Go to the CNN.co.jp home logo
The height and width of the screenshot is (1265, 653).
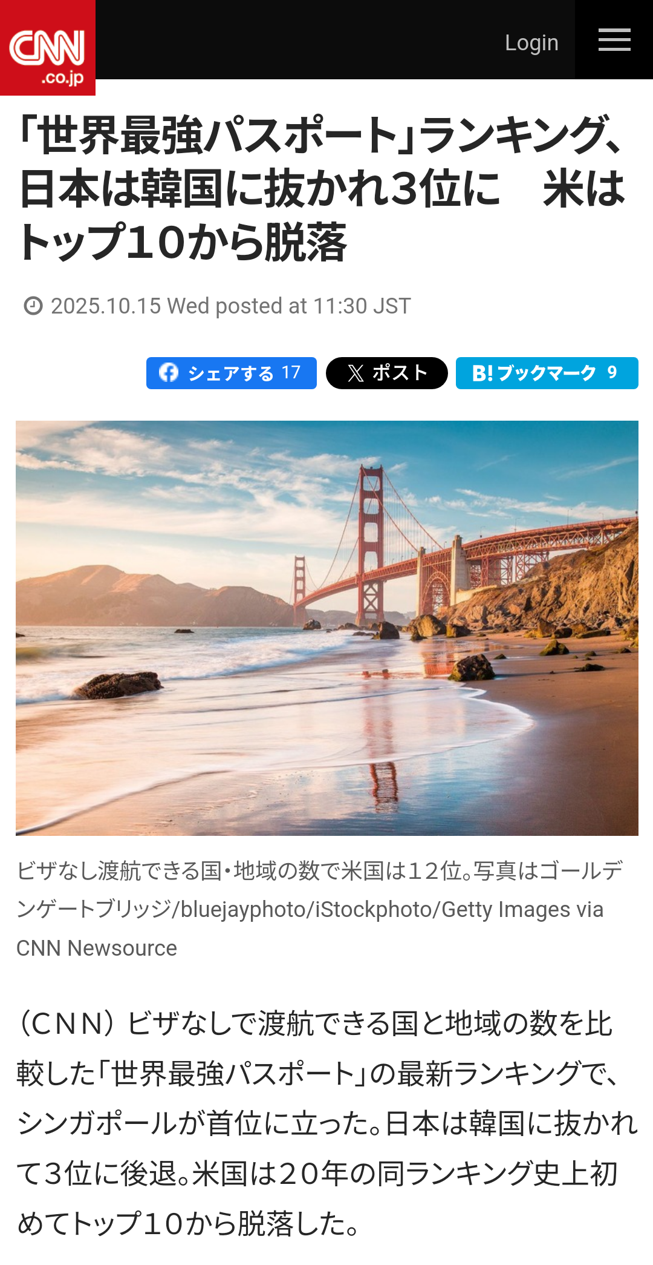point(48,48)
